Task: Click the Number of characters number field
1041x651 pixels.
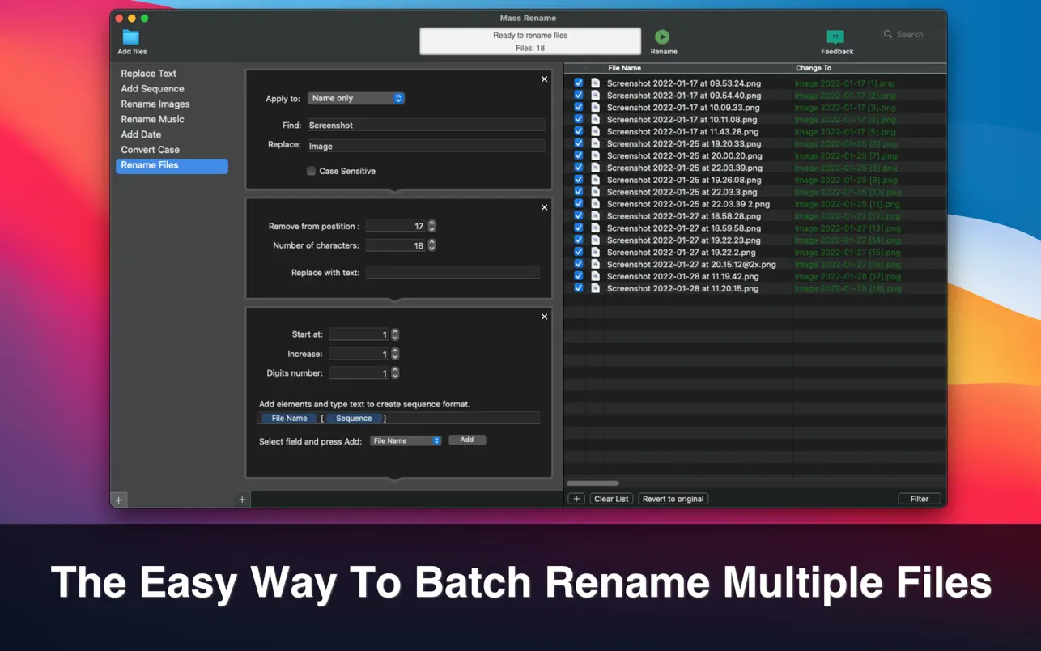Action: point(396,245)
